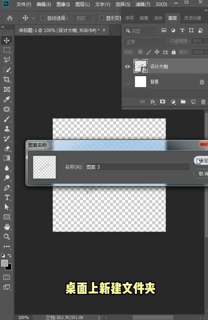Image resolution: width=208 pixels, height=320 pixels.
Task: Select the Crop tool
Action: [x=7, y=79]
